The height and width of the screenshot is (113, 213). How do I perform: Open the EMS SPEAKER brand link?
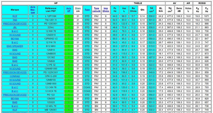click(15, 46)
